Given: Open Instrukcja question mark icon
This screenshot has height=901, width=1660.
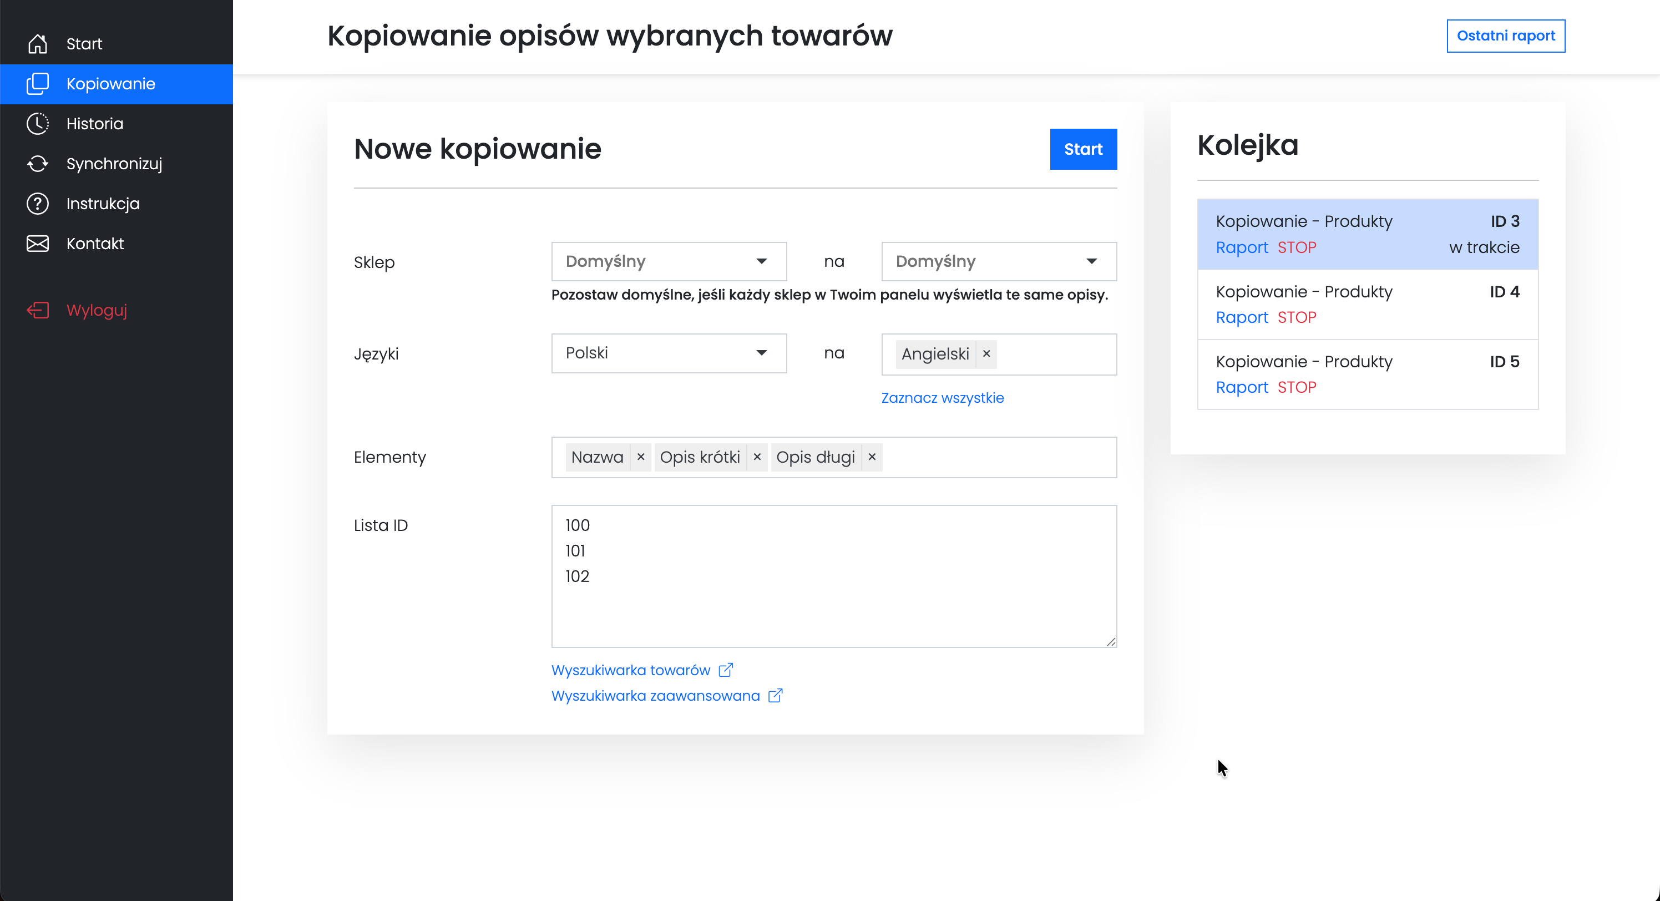Looking at the screenshot, I should coord(37,204).
